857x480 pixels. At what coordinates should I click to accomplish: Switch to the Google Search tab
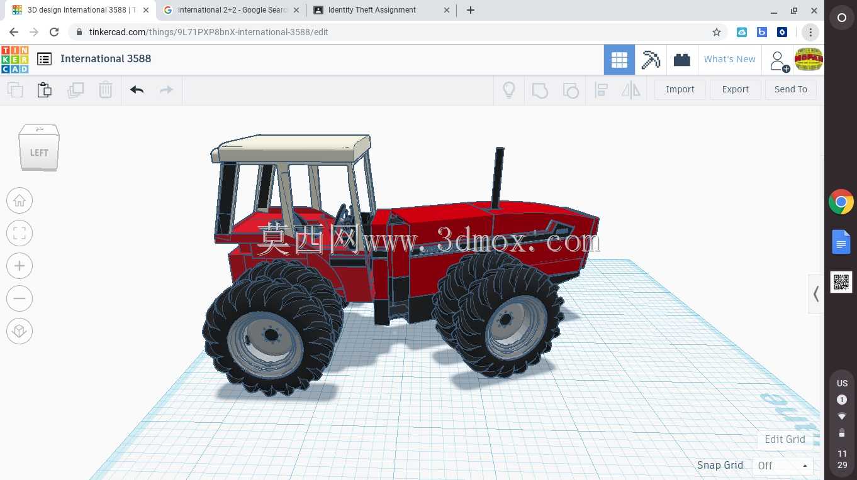click(x=231, y=10)
